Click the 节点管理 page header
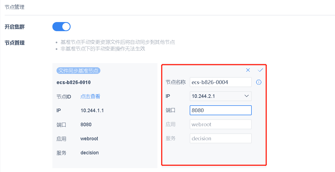This screenshot has height=172, width=335. (x=15, y=7)
